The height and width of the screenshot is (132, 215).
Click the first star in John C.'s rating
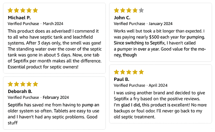coord(117,10)
